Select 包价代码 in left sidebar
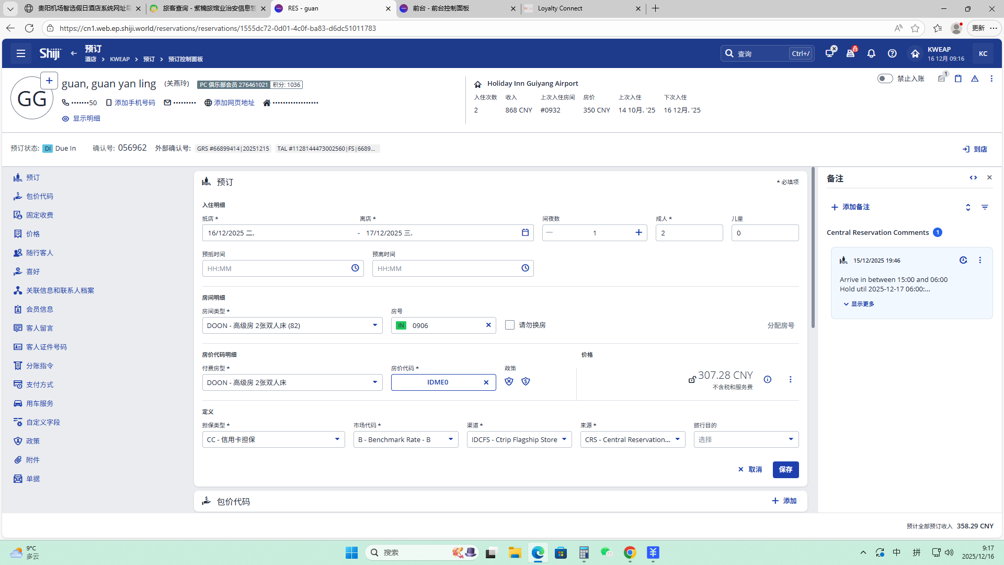 point(40,196)
